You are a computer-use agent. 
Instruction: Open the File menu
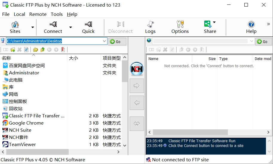pyautogui.click(x=6, y=14)
